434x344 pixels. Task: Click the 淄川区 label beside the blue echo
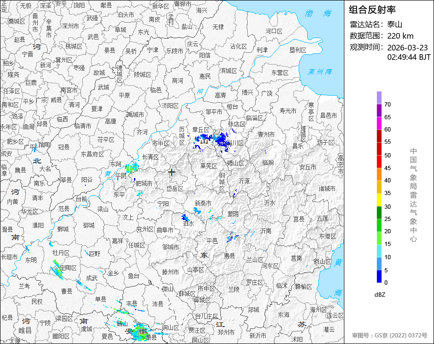tap(235, 143)
